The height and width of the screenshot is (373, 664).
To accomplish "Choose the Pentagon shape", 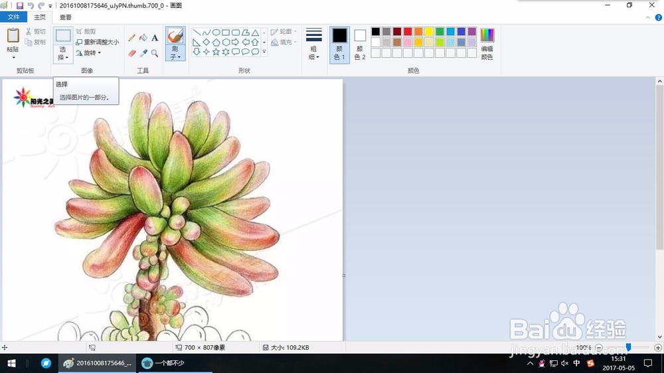I will pyautogui.click(x=216, y=42).
